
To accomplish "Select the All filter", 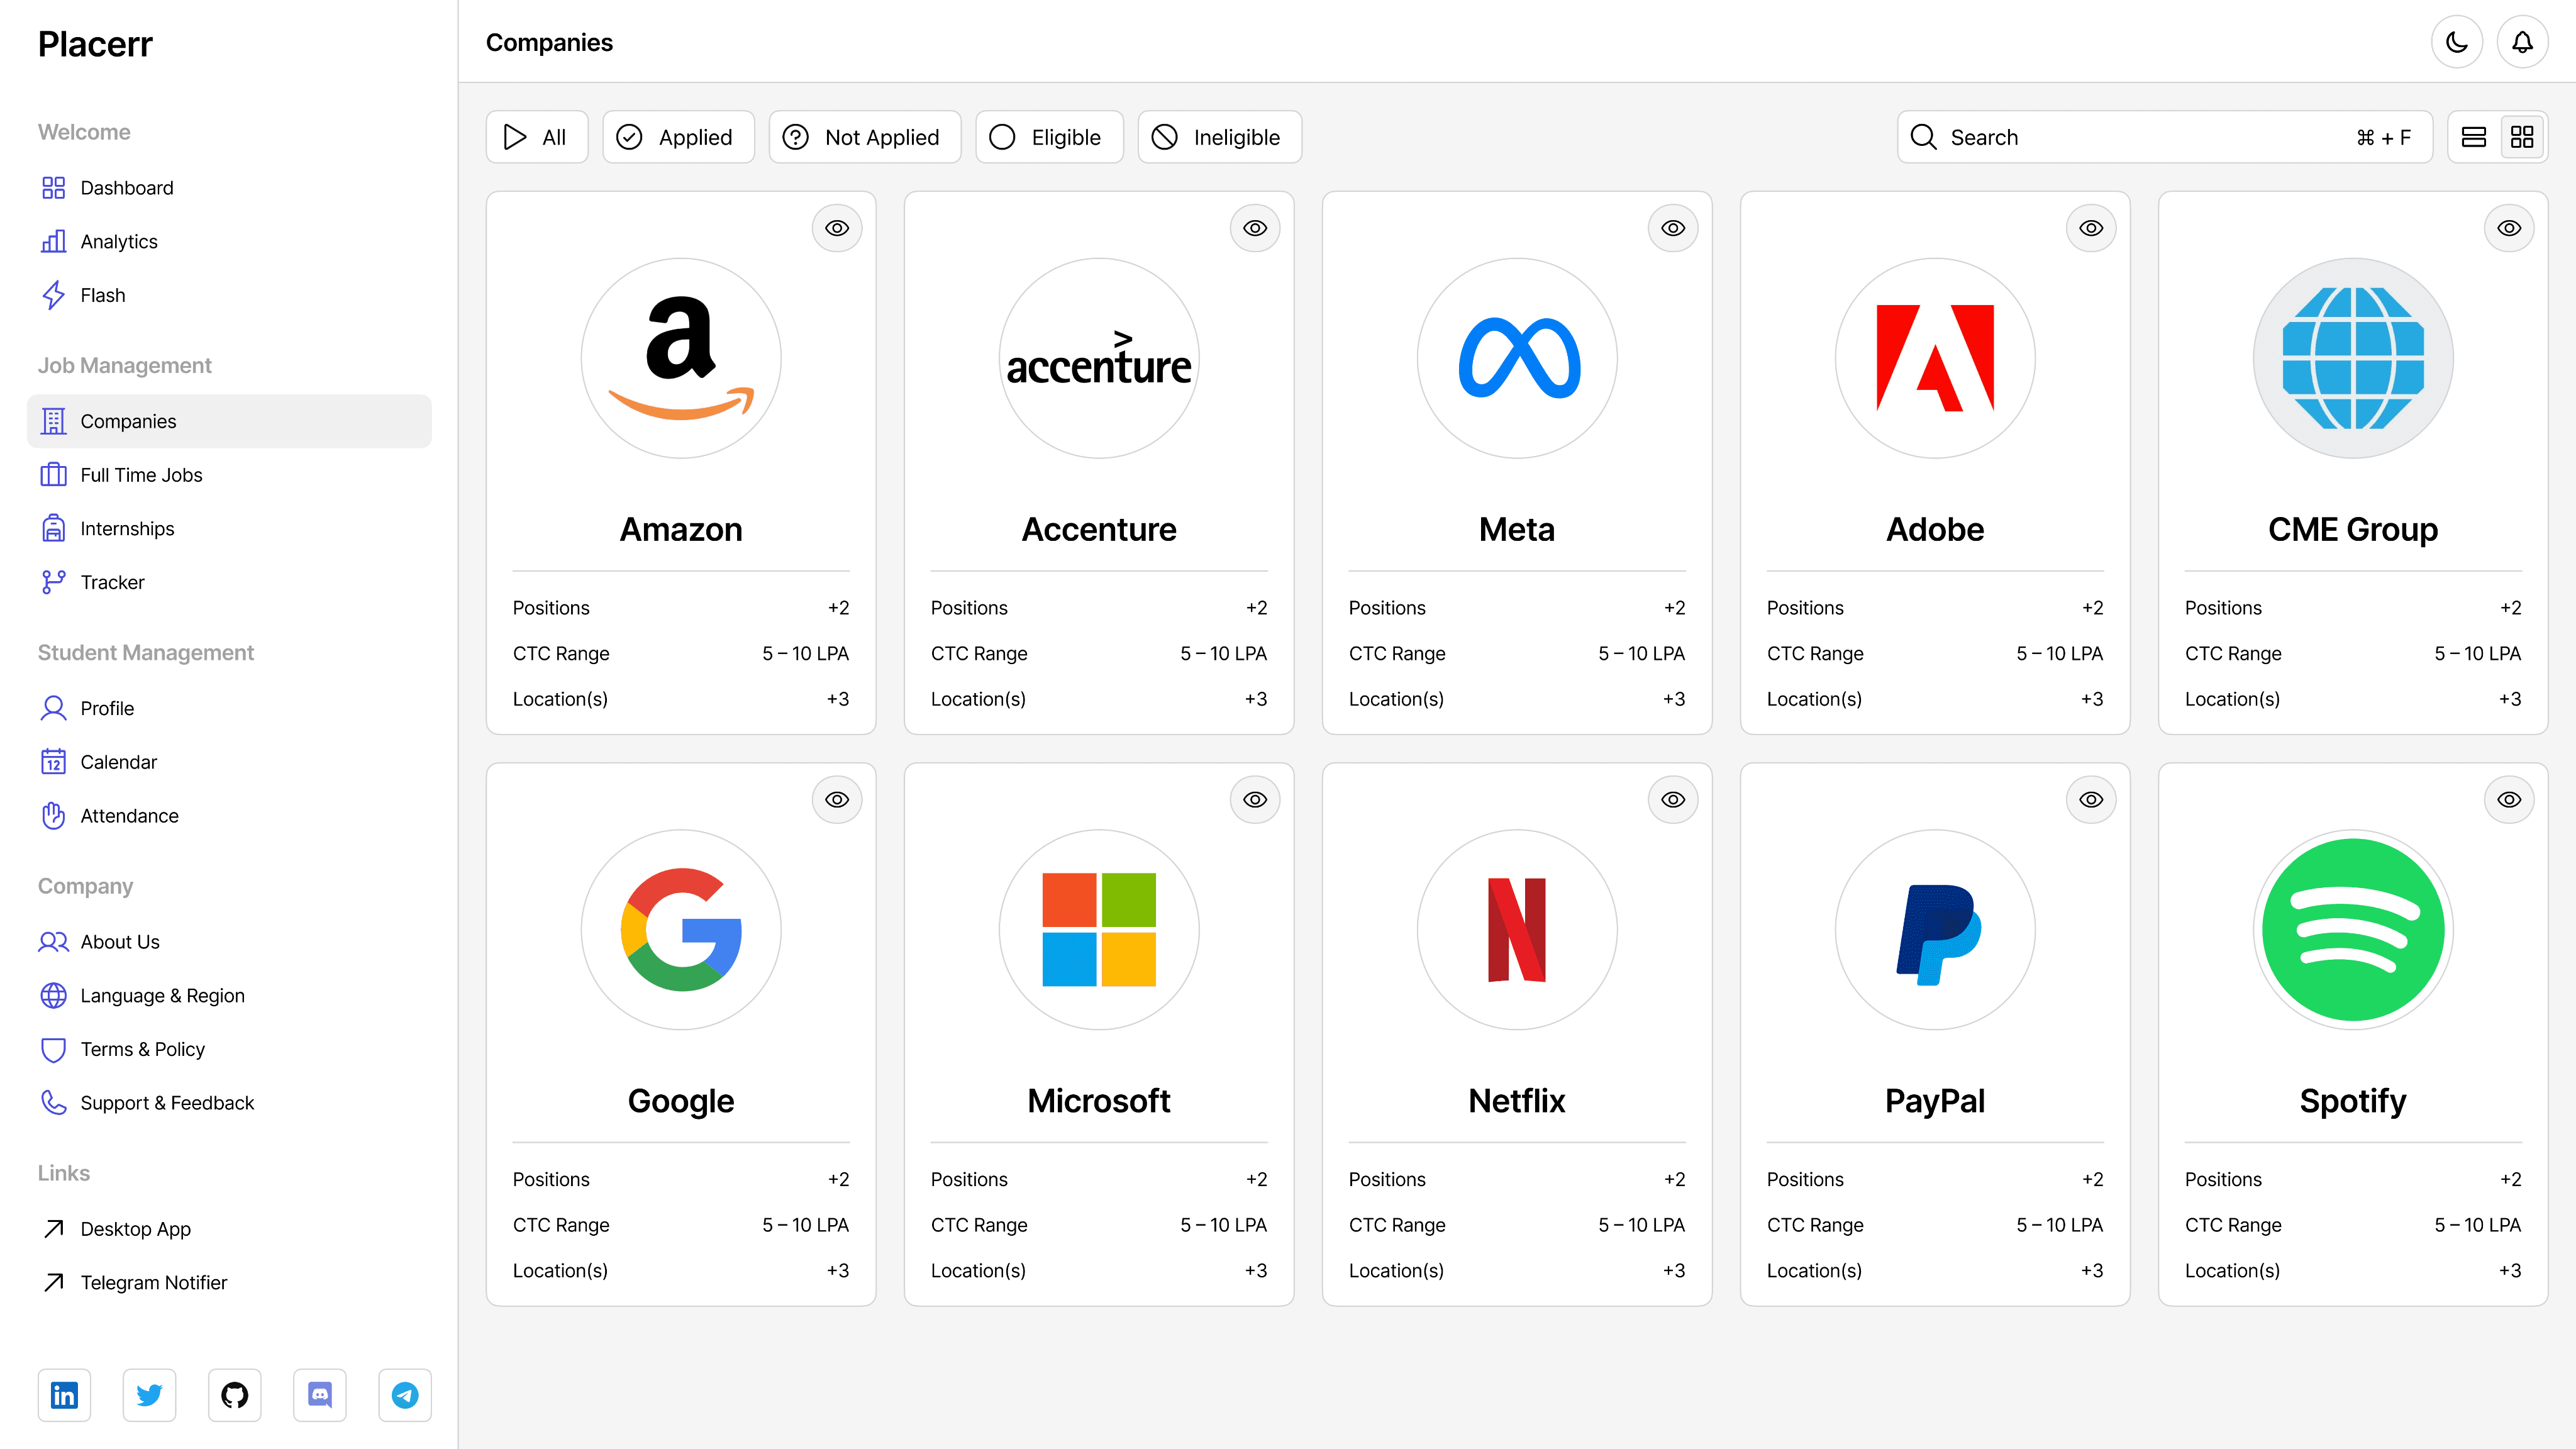I will coord(537,137).
